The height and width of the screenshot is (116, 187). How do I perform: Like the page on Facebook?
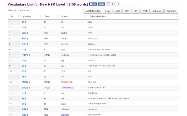pyautogui.click(x=93, y=4)
